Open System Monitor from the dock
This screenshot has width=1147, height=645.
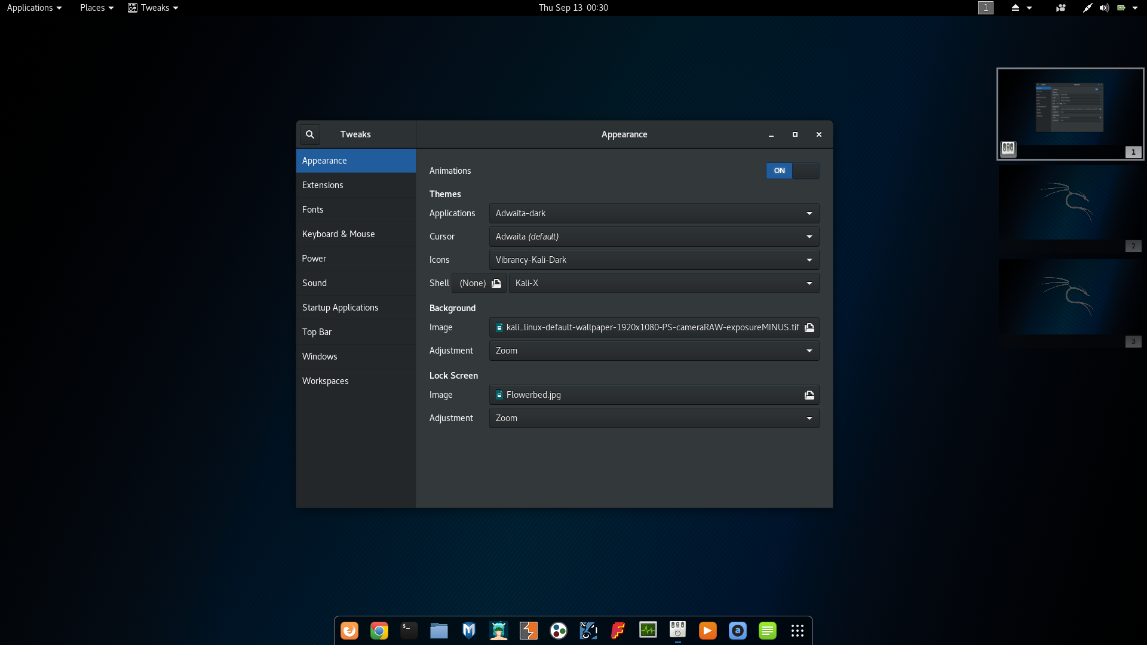tap(648, 631)
